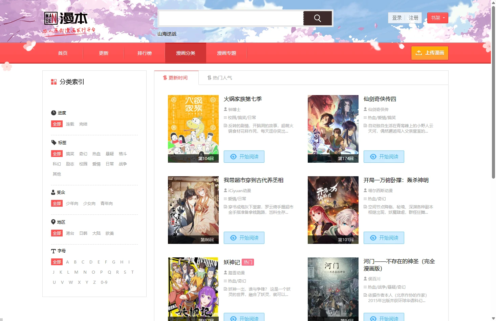Open the 书架 dropdown

click(437, 18)
